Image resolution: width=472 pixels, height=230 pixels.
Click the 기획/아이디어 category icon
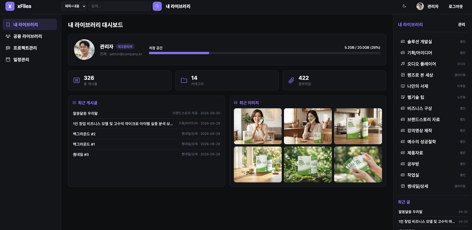pyautogui.click(x=403, y=53)
